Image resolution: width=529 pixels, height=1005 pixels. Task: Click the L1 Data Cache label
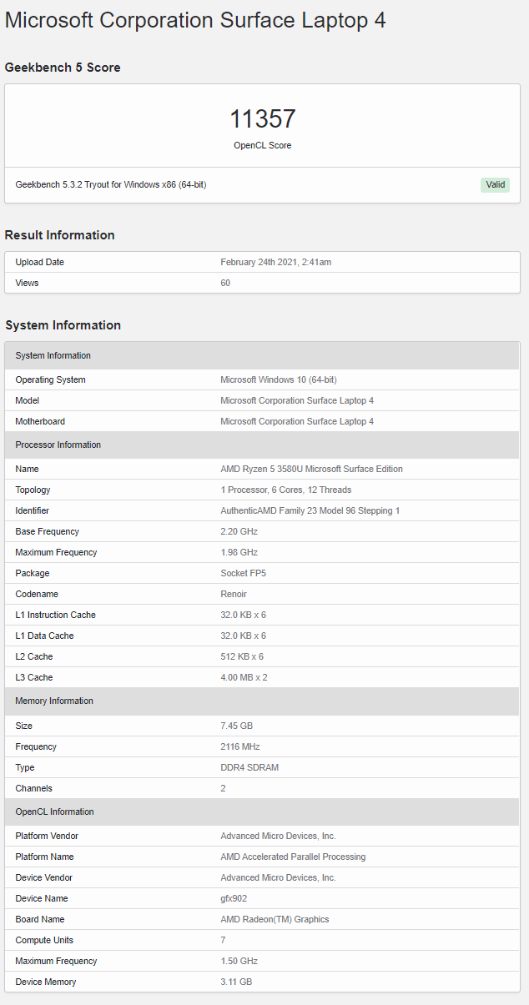(45, 636)
